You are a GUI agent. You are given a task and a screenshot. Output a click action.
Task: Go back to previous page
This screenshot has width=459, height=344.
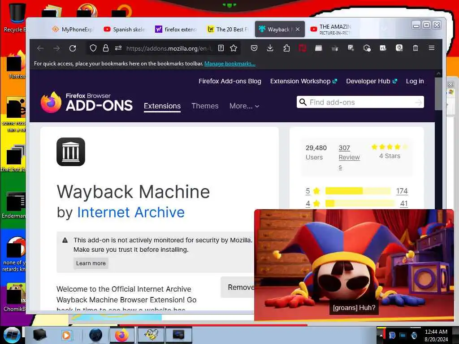40,48
